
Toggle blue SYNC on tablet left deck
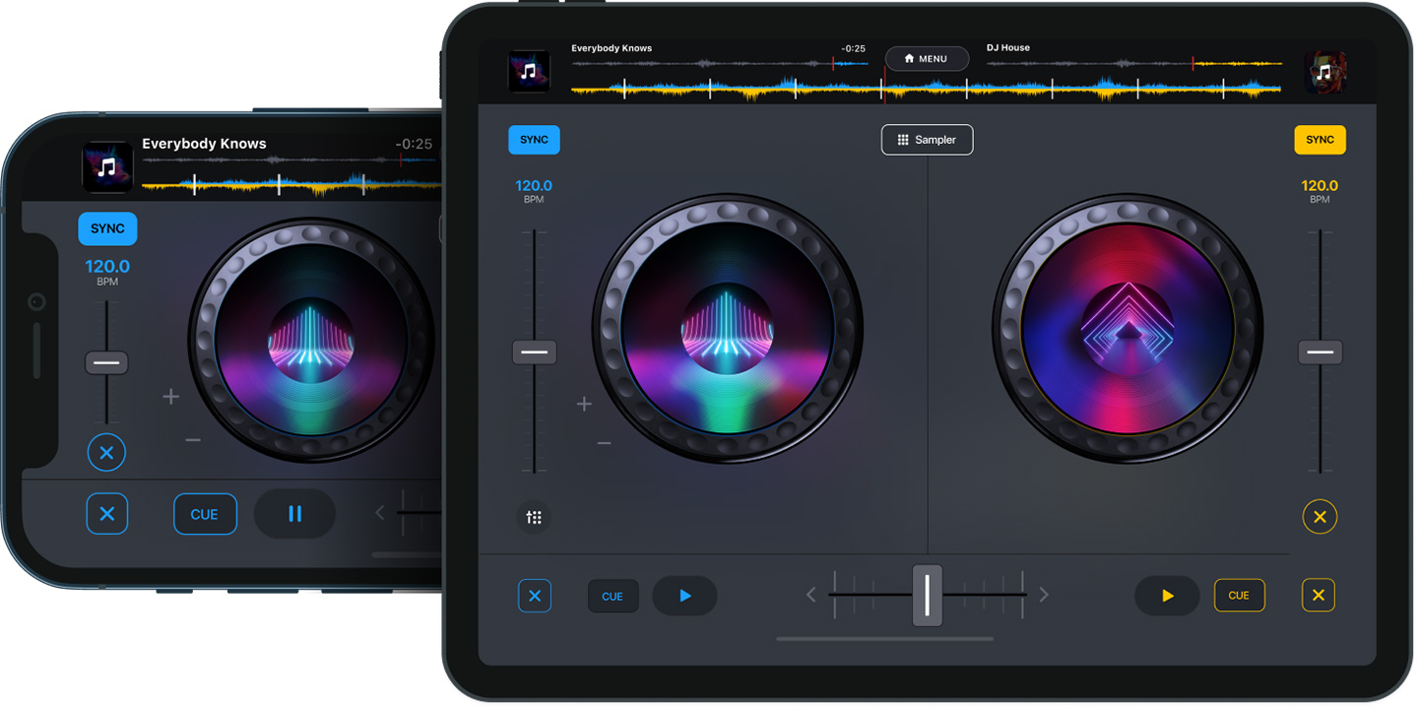(x=534, y=140)
